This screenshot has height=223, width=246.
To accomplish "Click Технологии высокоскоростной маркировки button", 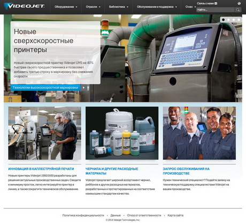I will click(x=45, y=88).
